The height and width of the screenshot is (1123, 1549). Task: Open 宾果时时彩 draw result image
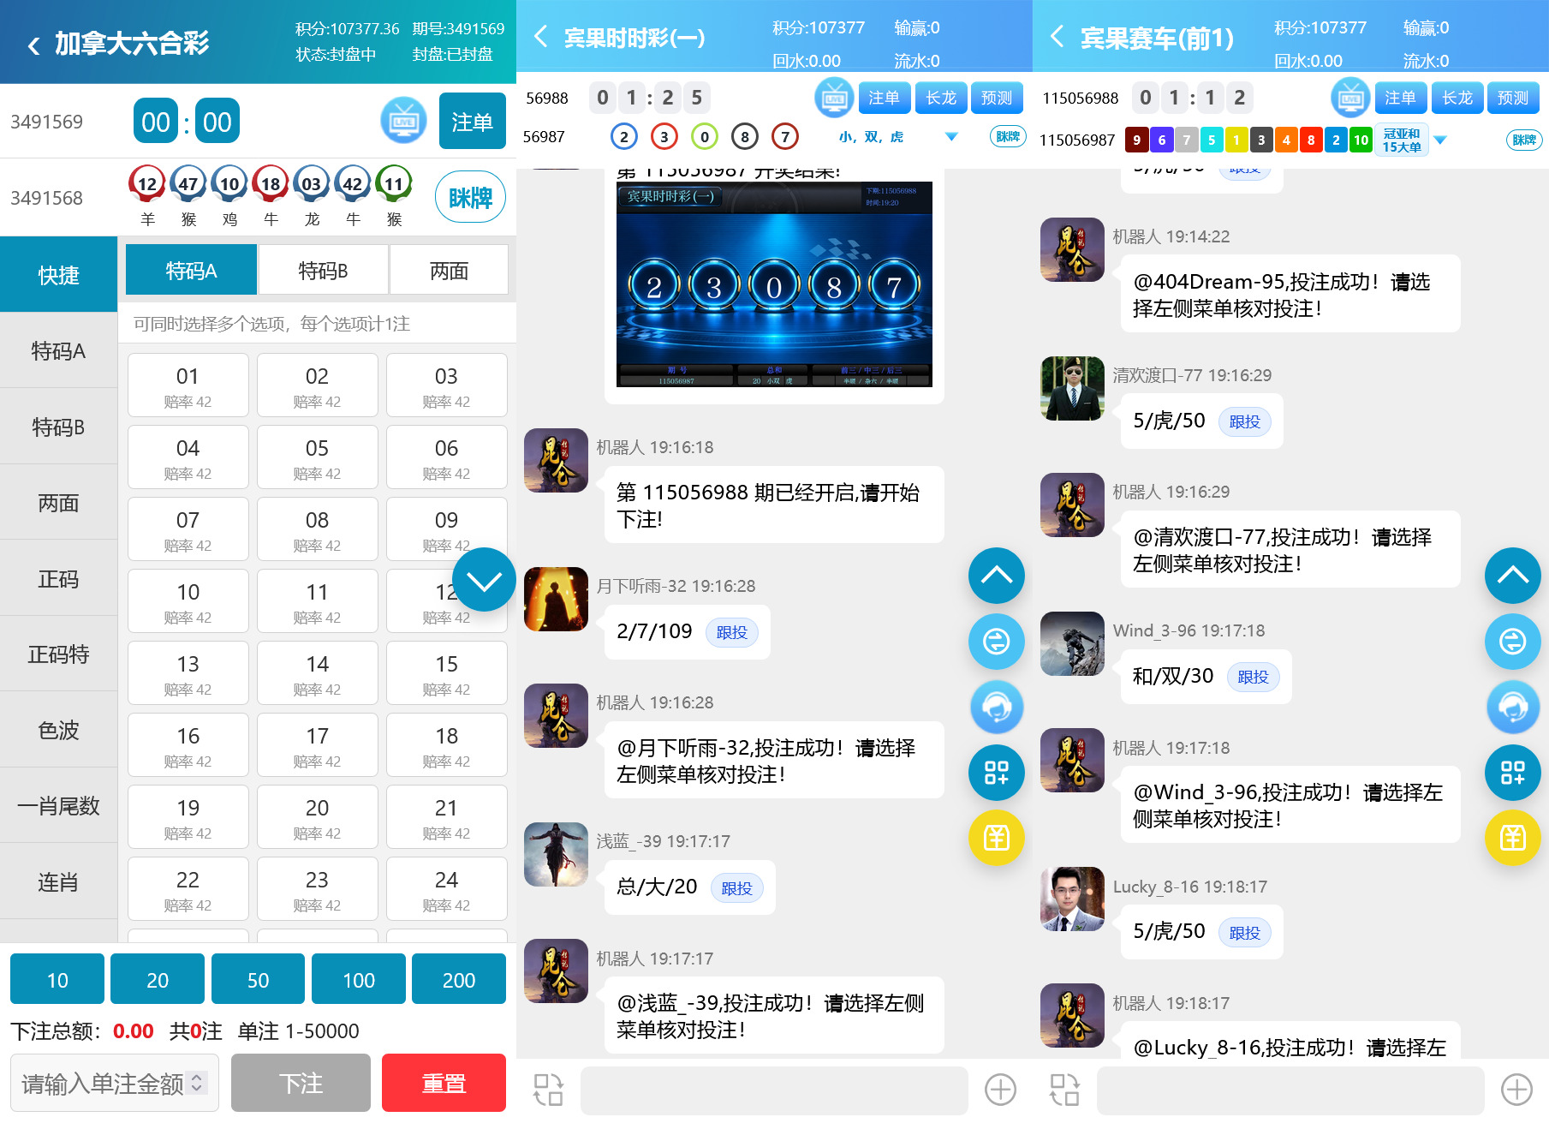click(x=774, y=284)
